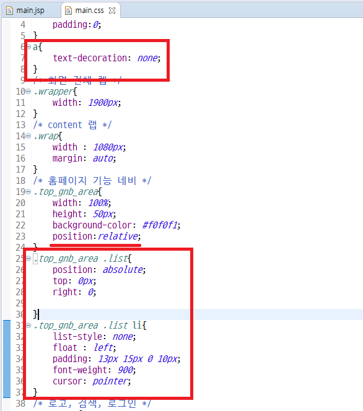This screenshot has height=411, width=363.
Task: Select the main.css editor tab
Action: 89,11
